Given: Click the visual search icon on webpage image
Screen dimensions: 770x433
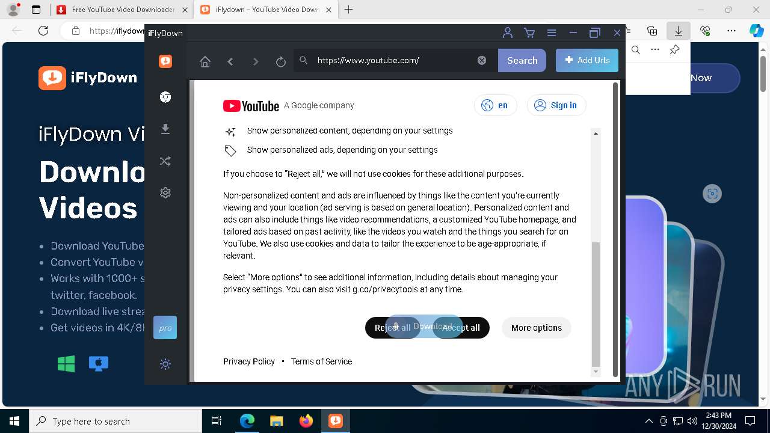Looking at the screenshot, I should tap(712, 194).
